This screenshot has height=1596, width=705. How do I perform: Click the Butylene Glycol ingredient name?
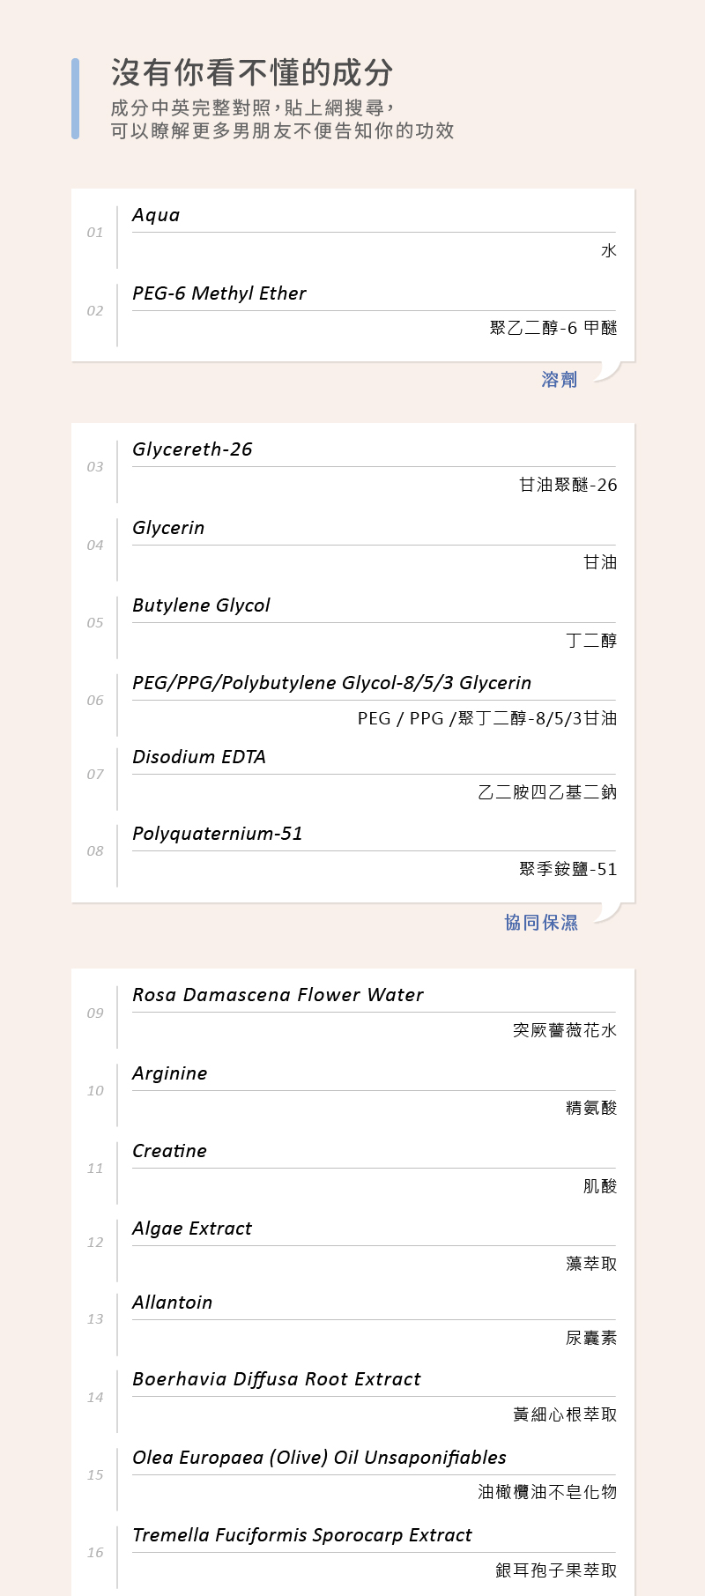201,605
